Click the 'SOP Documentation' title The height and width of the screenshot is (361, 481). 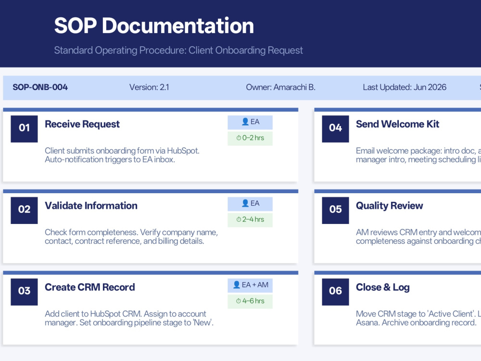pos(154,25)
